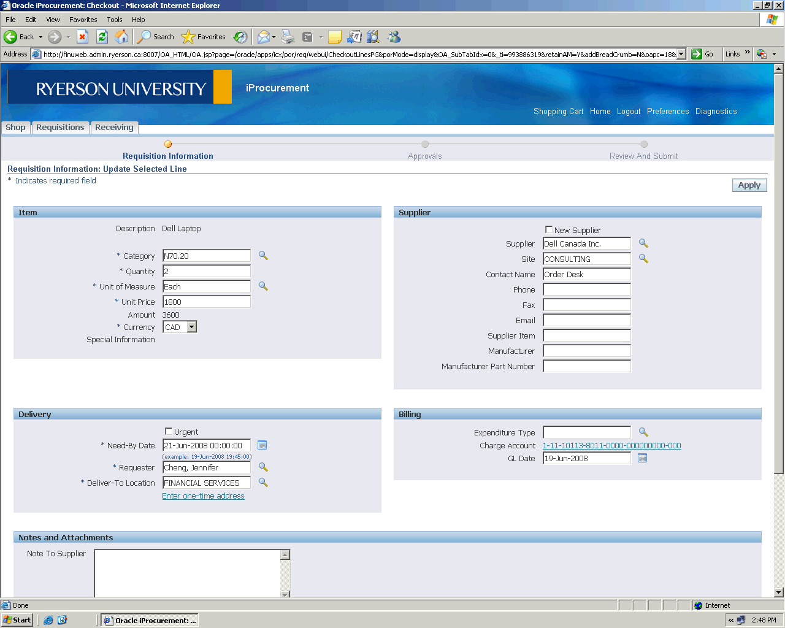Click the Quantity input field
The image size is (785, 628).
tap(206, 271)
